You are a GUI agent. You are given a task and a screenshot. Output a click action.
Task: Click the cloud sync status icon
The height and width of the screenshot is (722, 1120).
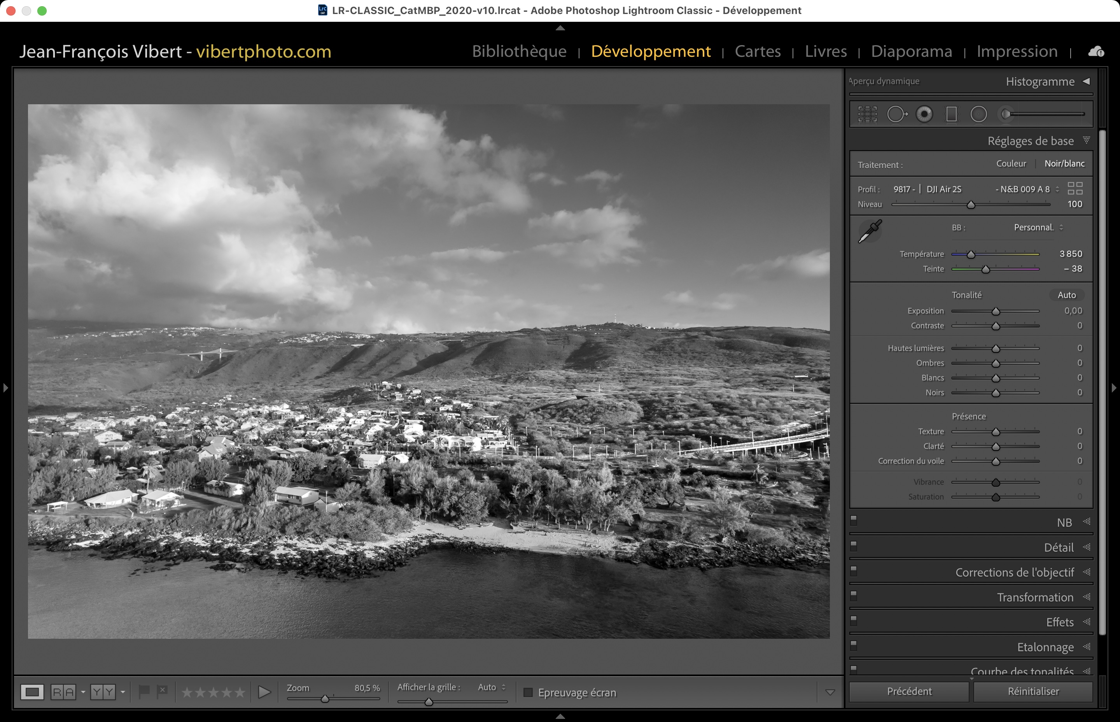pos(1095,52)
